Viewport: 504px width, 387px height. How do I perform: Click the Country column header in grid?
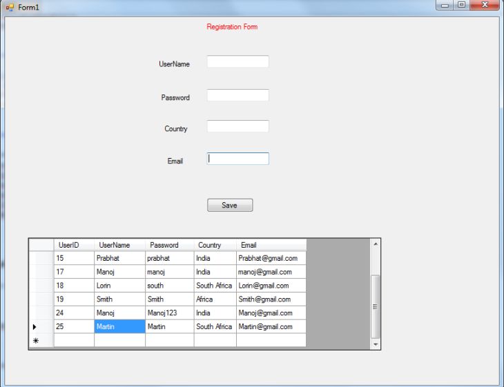tap(215, 245)
